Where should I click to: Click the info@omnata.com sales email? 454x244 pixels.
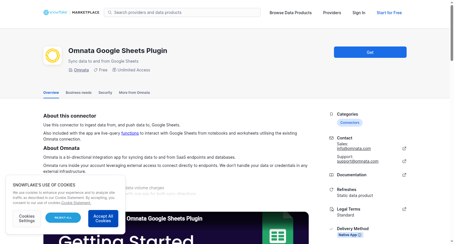[x=354, y=148]
